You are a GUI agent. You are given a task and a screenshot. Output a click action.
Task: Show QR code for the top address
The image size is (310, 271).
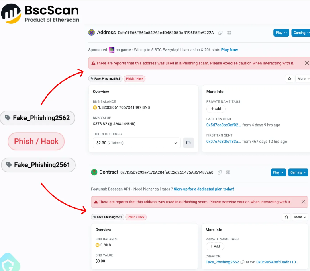coord(229,33)
